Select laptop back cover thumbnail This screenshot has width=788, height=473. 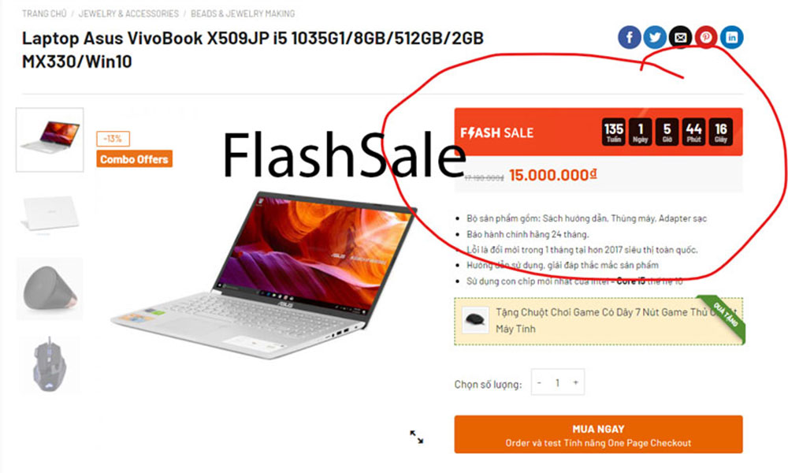pos(50,214)
